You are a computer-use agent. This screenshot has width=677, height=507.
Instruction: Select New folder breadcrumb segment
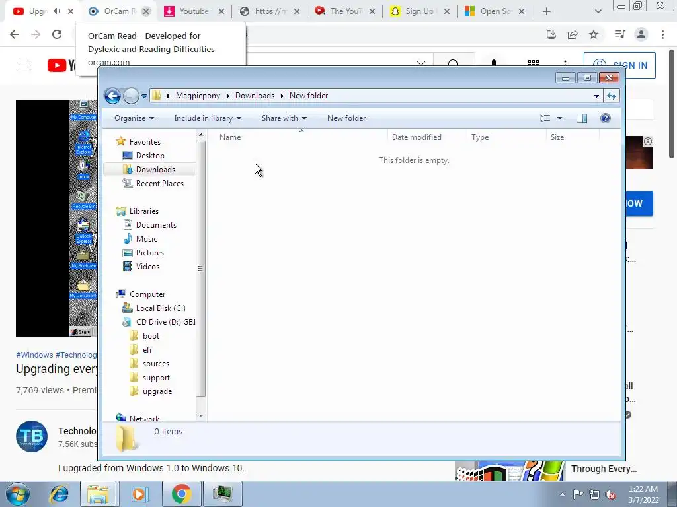coord(309,96)
